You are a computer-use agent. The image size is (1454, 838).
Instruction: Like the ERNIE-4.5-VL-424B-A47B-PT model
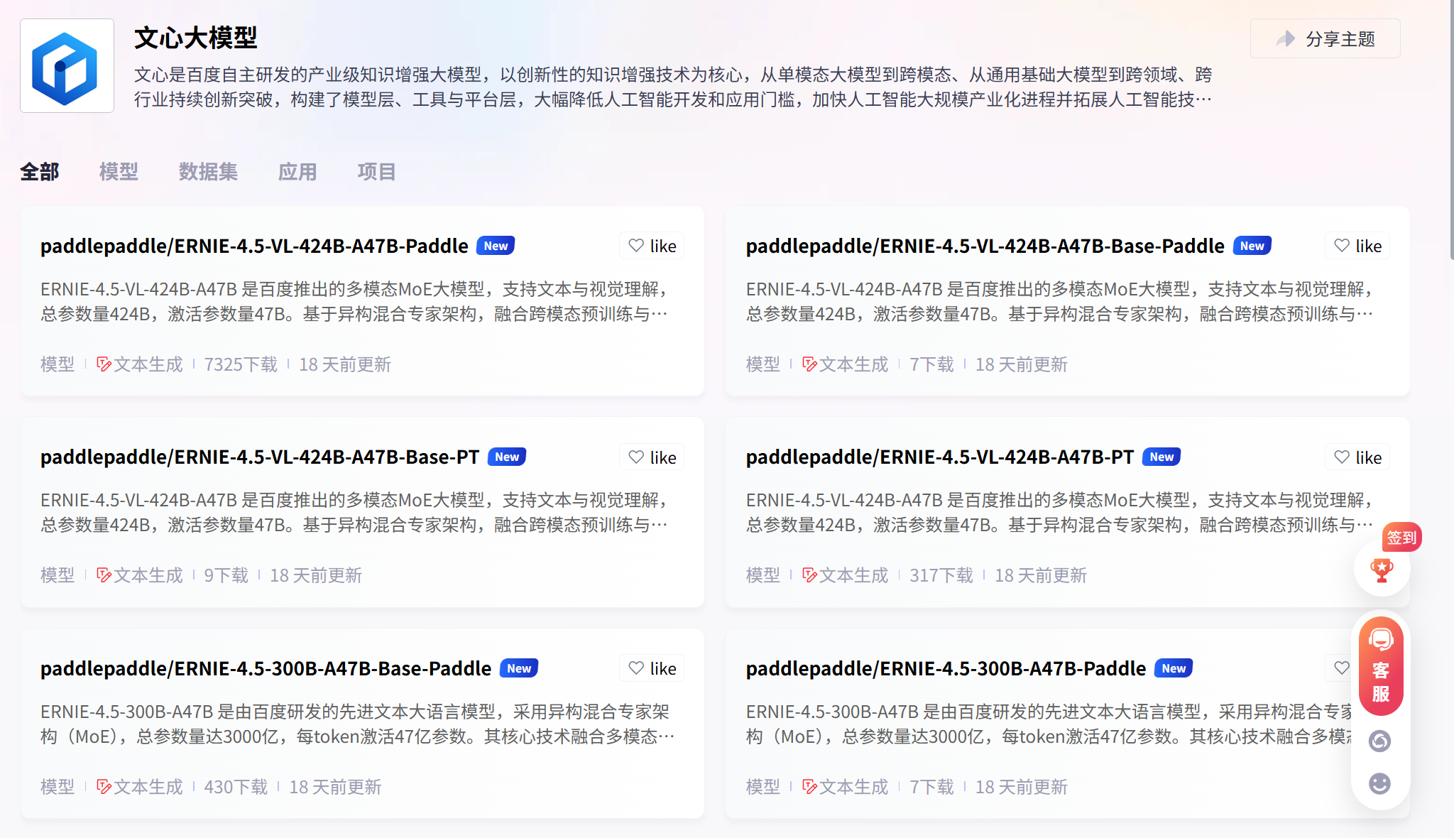[1357, 457]
